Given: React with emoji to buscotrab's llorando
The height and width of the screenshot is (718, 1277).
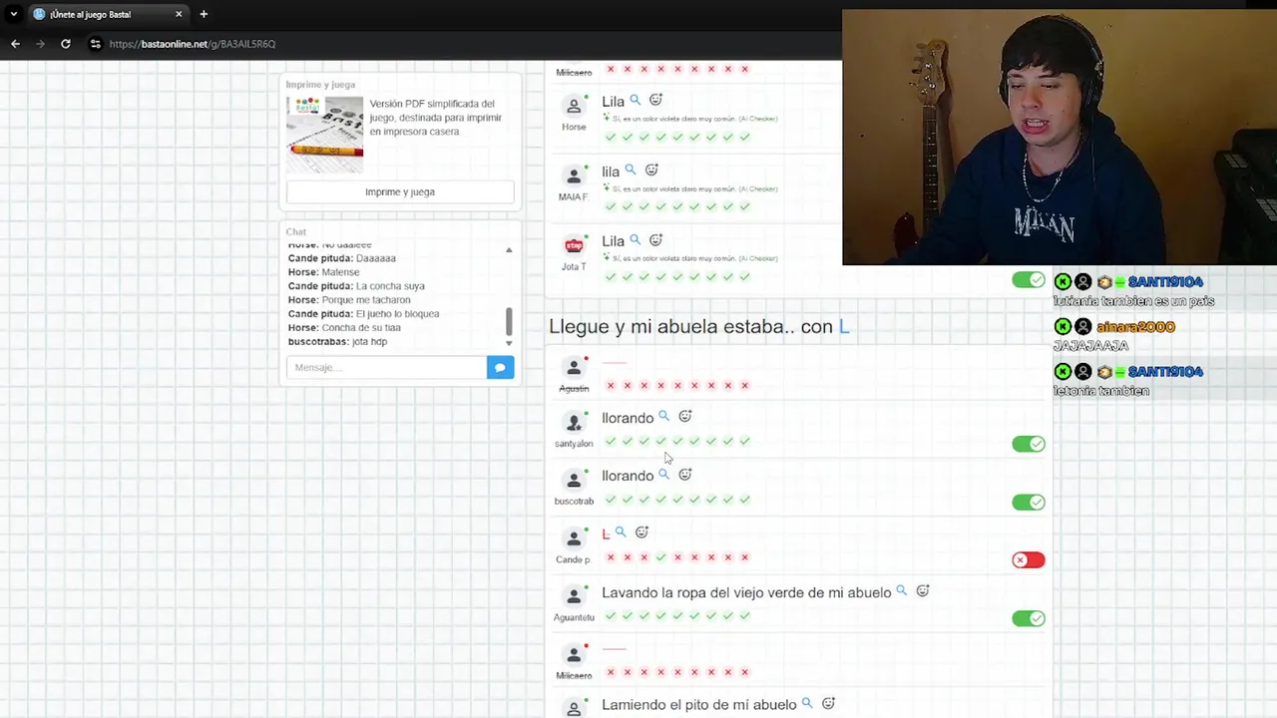Looking at the screenshot, I should [684, 475].
